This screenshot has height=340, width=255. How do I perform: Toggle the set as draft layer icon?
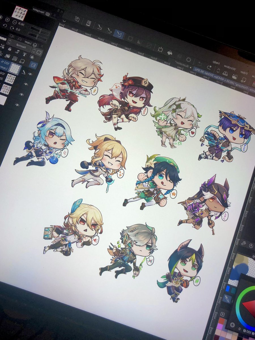[x=18, y=51]
